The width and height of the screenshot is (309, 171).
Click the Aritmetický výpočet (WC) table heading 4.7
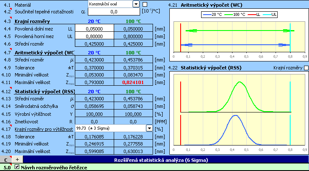(x=45, y=53)
